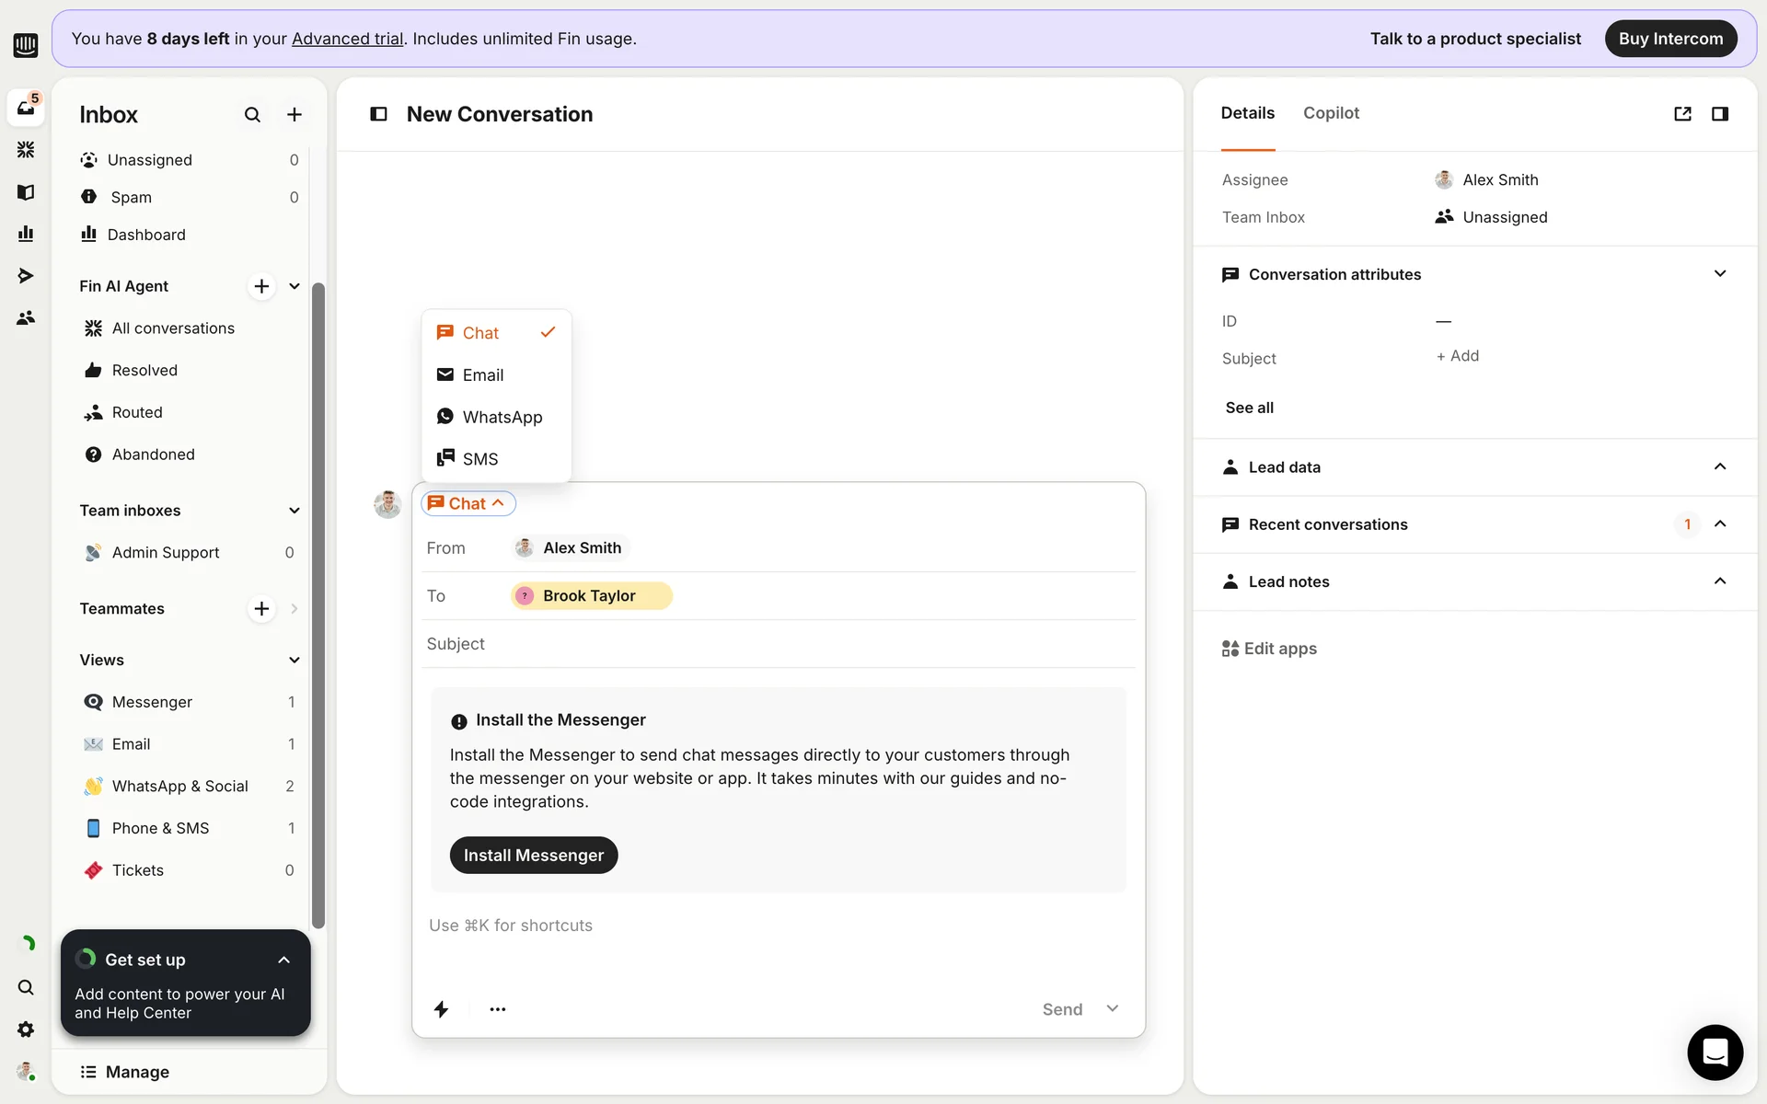Open the Messenger chat bubble launcher
This screenshot has height=1104, width=1767.
click(x=1715, y=1052)
